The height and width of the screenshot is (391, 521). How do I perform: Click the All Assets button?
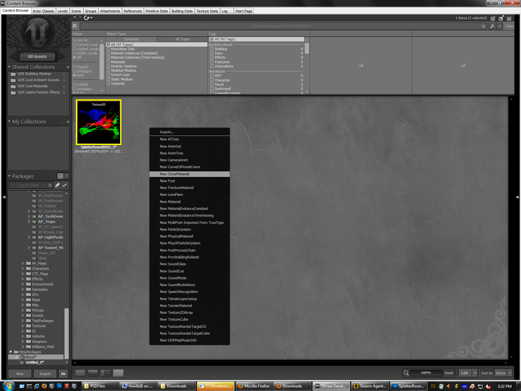[37, 57]
